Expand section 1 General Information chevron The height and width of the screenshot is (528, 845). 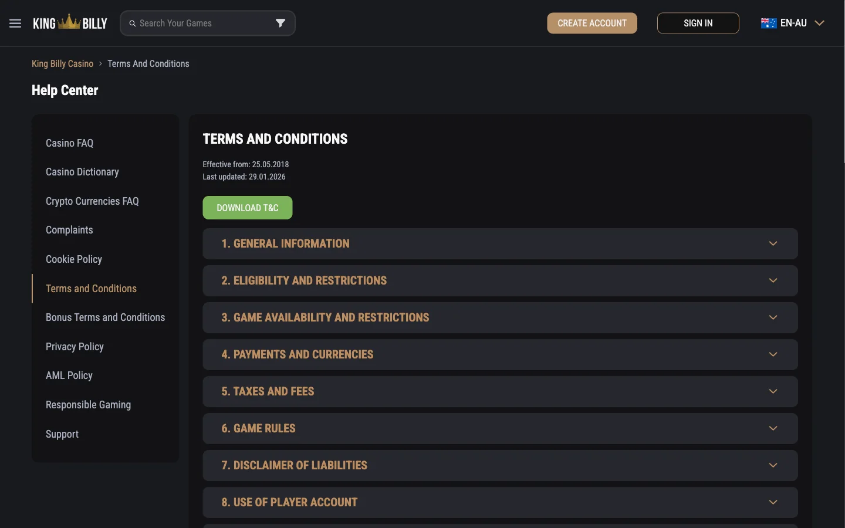pos(773,243)
